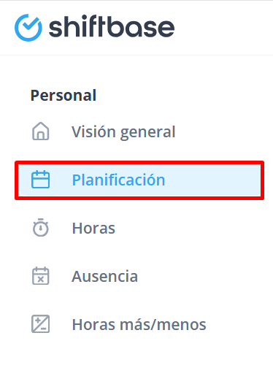Click the house icon beside Visión general
Screen dimensions: 273x368
pyautogui.click(x=41, y=131)
